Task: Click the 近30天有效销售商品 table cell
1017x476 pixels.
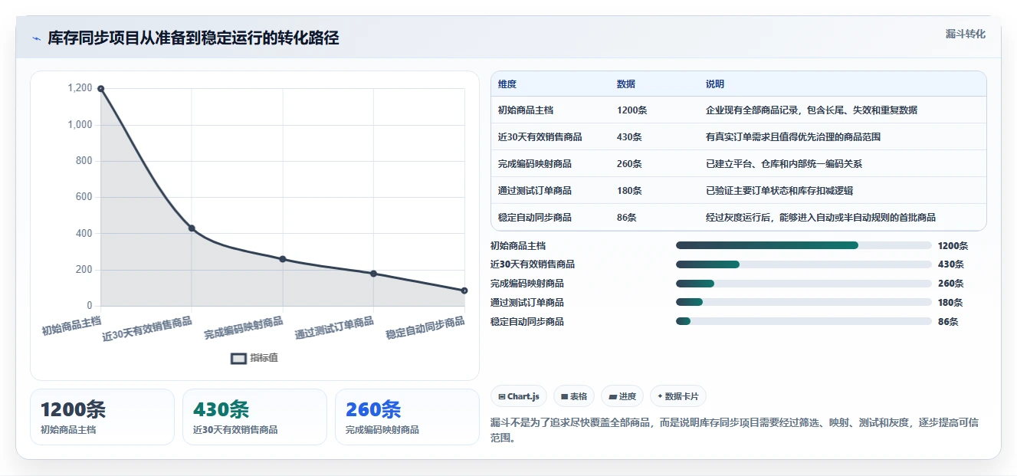Action: click(540, 137)
